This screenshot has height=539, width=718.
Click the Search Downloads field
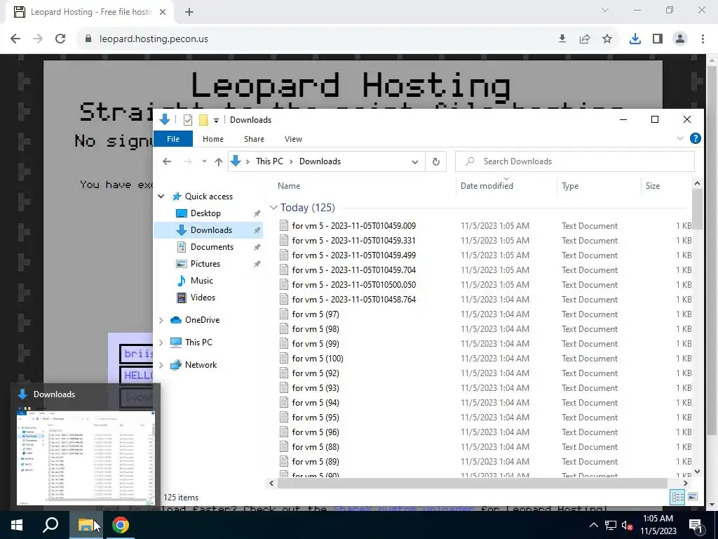[575, 161]
